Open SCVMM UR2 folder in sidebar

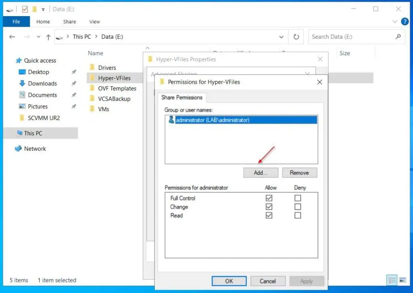tap(44, 118)
